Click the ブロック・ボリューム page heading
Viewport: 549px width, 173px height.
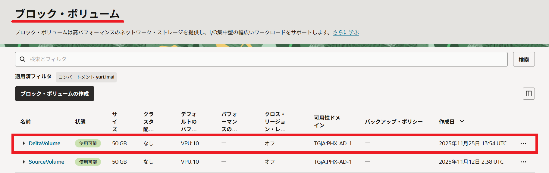tap(67, 14)
